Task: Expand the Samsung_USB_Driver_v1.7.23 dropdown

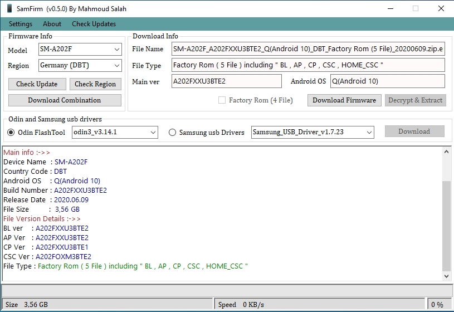Action: pos(368,132)
